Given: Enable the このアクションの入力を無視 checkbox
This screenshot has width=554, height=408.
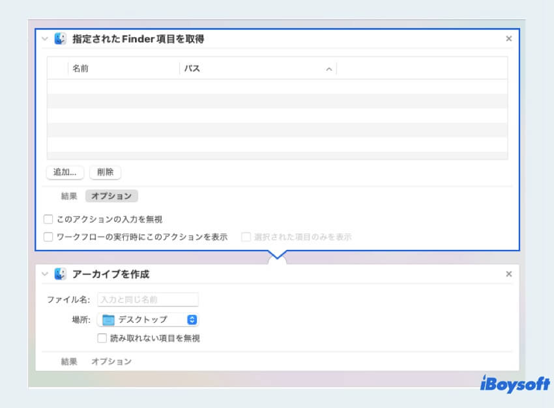Looking at the screenshot, I should (x=48, y=219).
